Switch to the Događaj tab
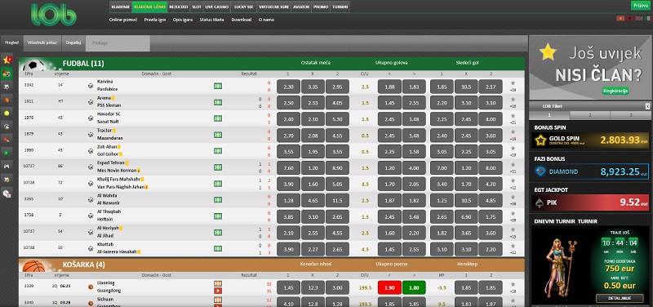653x307 pixels. [73, 43]
